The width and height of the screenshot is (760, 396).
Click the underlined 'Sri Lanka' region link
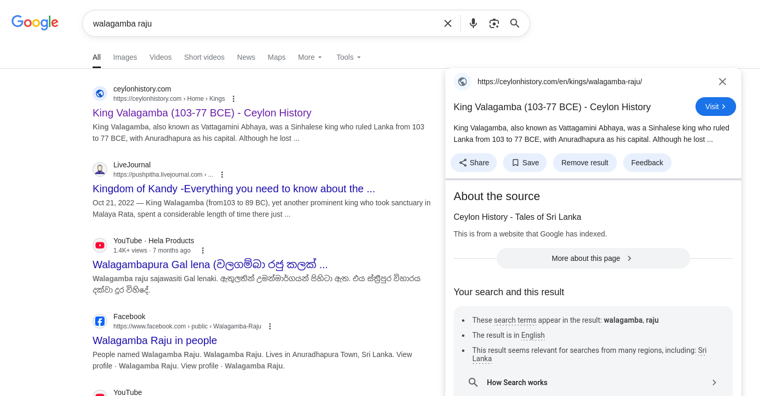[590, 354]
